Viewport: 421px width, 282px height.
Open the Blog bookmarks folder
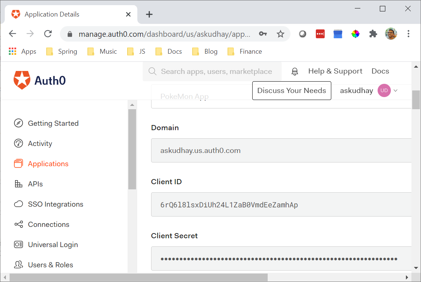tap(205, 51)
